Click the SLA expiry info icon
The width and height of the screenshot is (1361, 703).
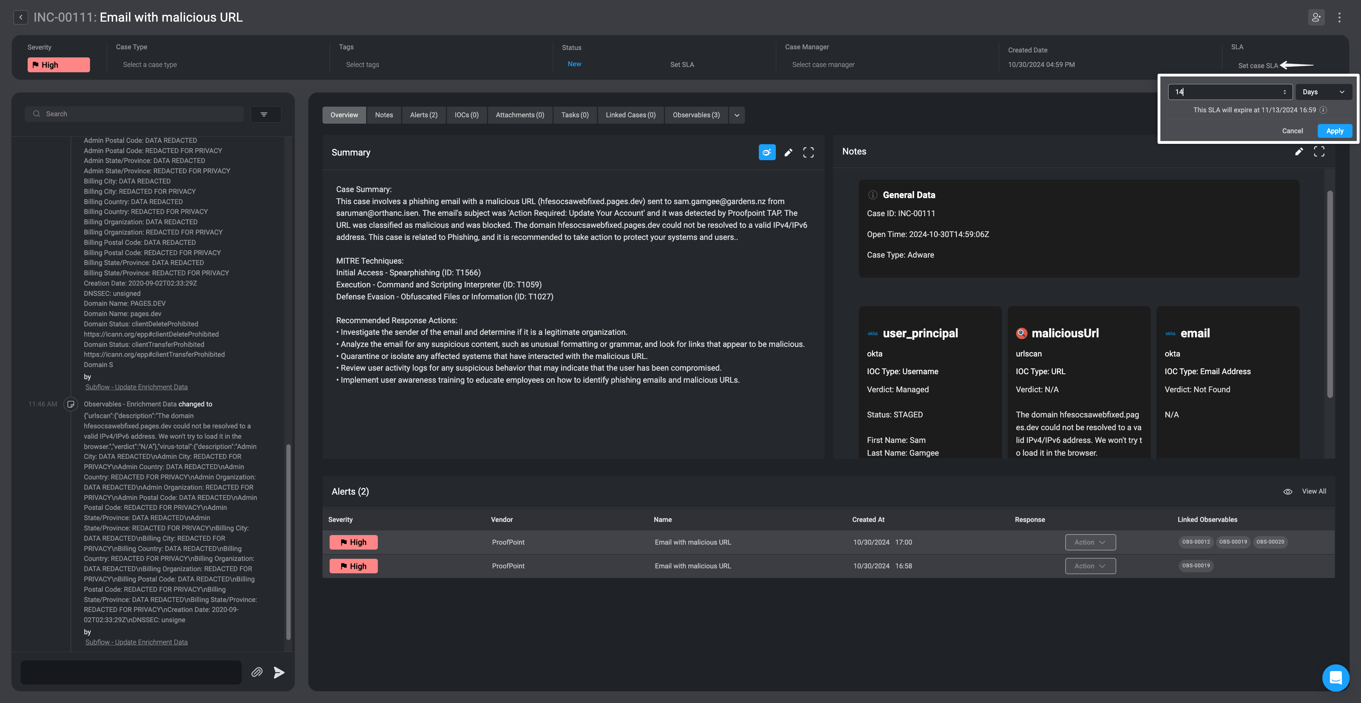[x=1323, y=110]
